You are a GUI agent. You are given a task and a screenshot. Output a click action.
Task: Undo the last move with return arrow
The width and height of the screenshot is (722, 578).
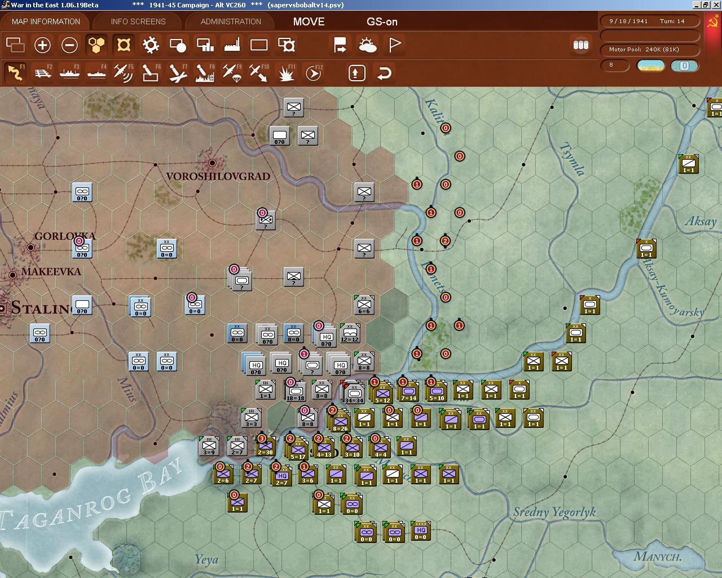coord(384,73)
